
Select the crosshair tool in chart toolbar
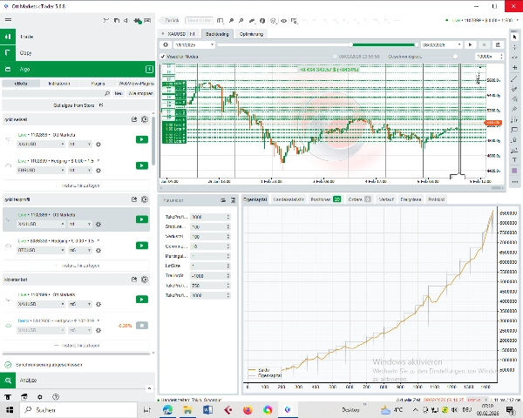pos(514,47)
